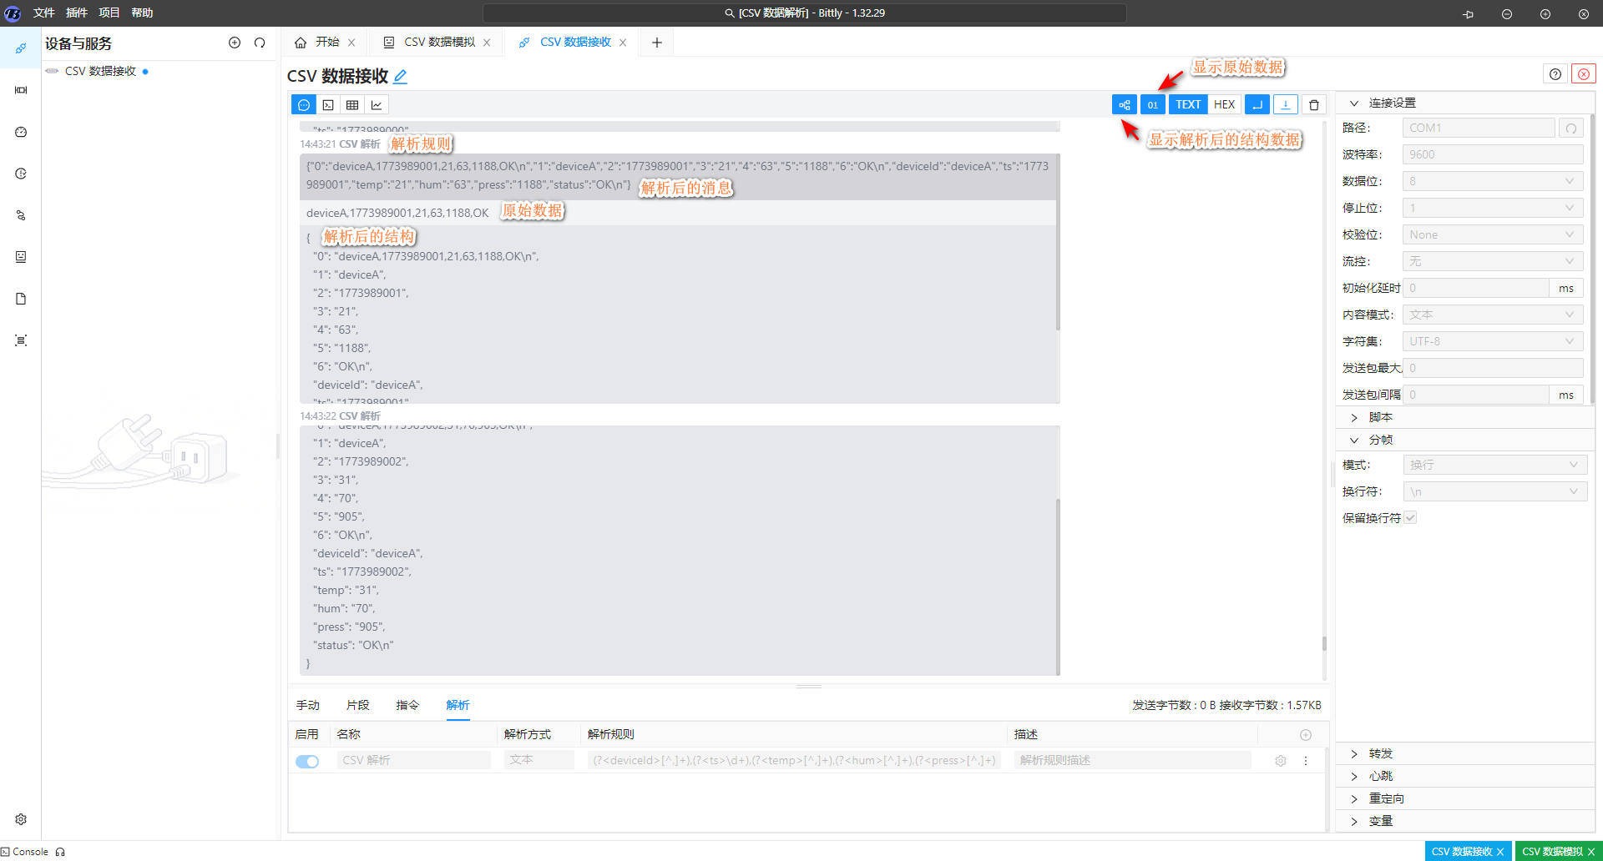The height and width of the screenshot is (861, 1603).
Task: Expand the 脚本 section
Action: point(1380,417)
